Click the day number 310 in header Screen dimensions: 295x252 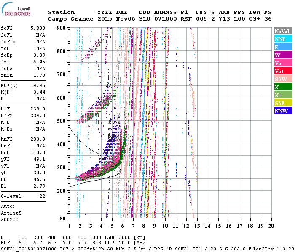click(145, 19)
